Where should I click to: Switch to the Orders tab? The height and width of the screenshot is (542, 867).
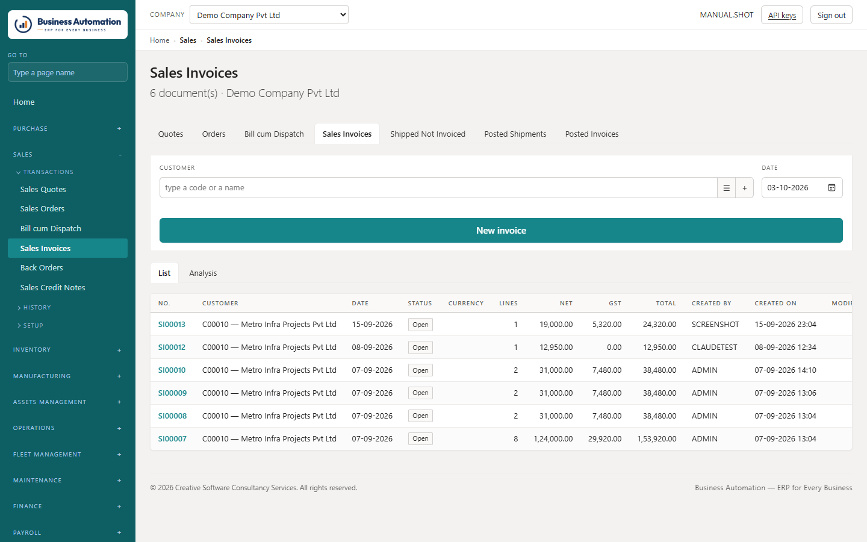214,134
